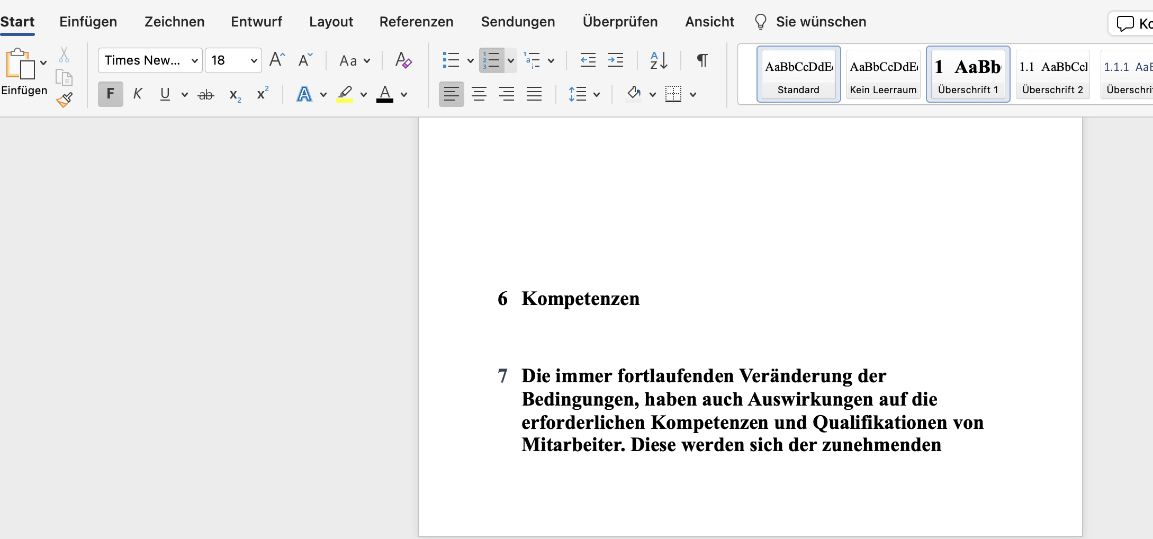This screenshot has height=539, width=1153.
Task: Apply the Kein Leerraum style
Action: (x=883, y=74)
